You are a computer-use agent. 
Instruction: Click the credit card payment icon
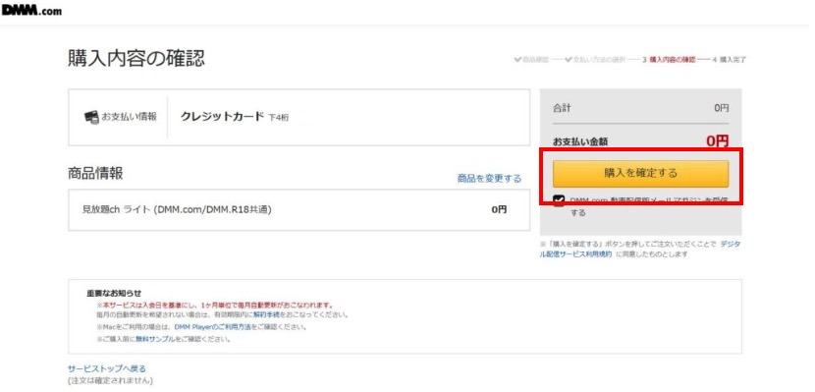[91, 118]
